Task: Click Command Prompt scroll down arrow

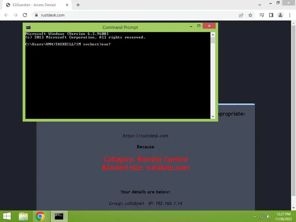Action: pyautogui.click(x=213, y=116)
